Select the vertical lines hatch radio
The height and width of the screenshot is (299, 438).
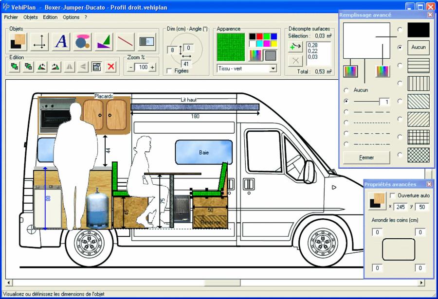pyautogui.click(x=400, y=83)
